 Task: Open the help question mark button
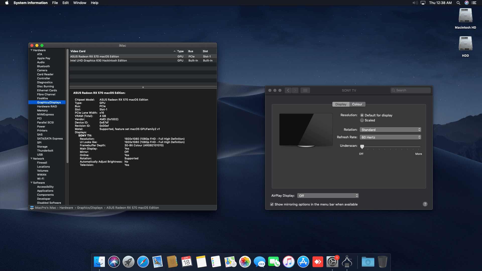point(425,204)
